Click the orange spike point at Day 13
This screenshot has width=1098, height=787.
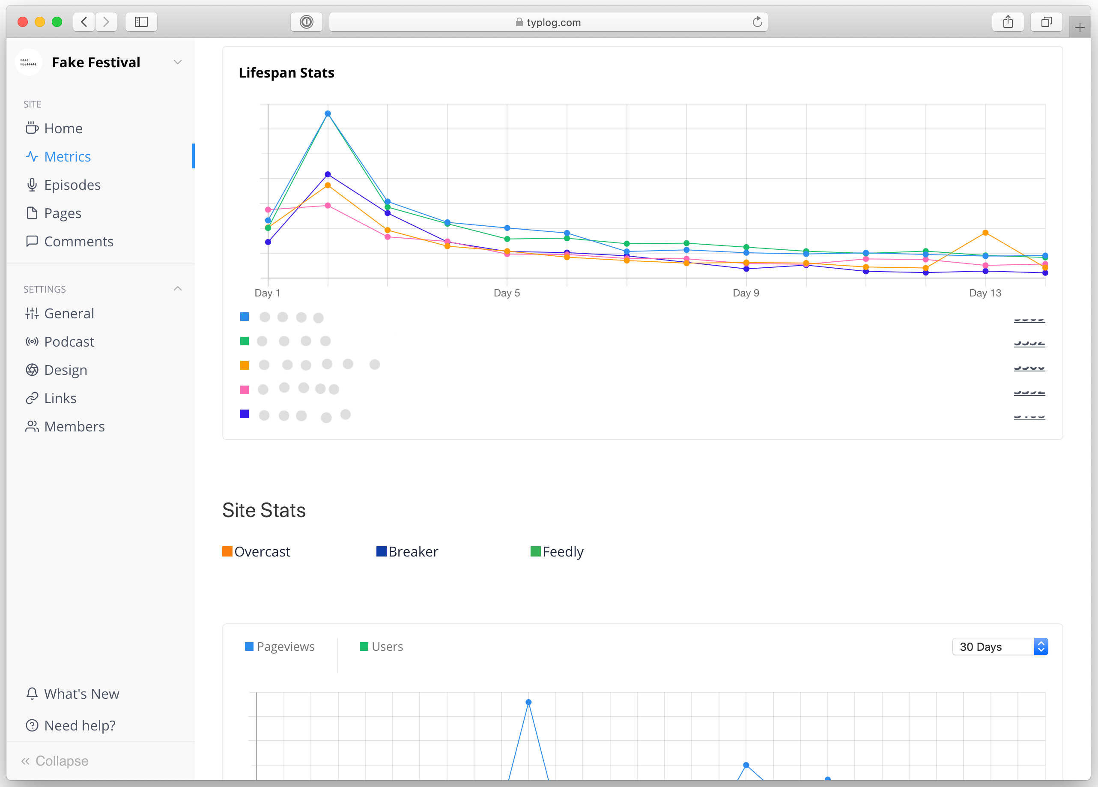point(985,233)
